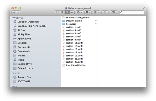Open the Dropbox toolbar dropdown
The width and height of the screenshot is (156, 101).
click(x=88, y=12)
